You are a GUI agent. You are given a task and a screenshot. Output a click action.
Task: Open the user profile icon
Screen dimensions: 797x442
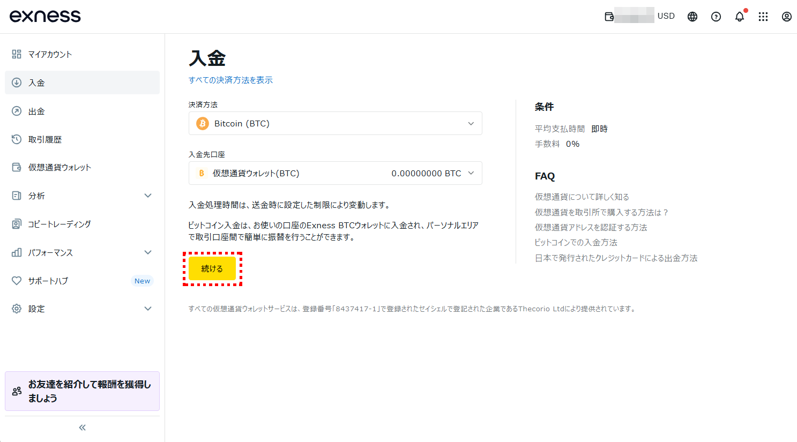pyautogui.click(x=787, y=17)
